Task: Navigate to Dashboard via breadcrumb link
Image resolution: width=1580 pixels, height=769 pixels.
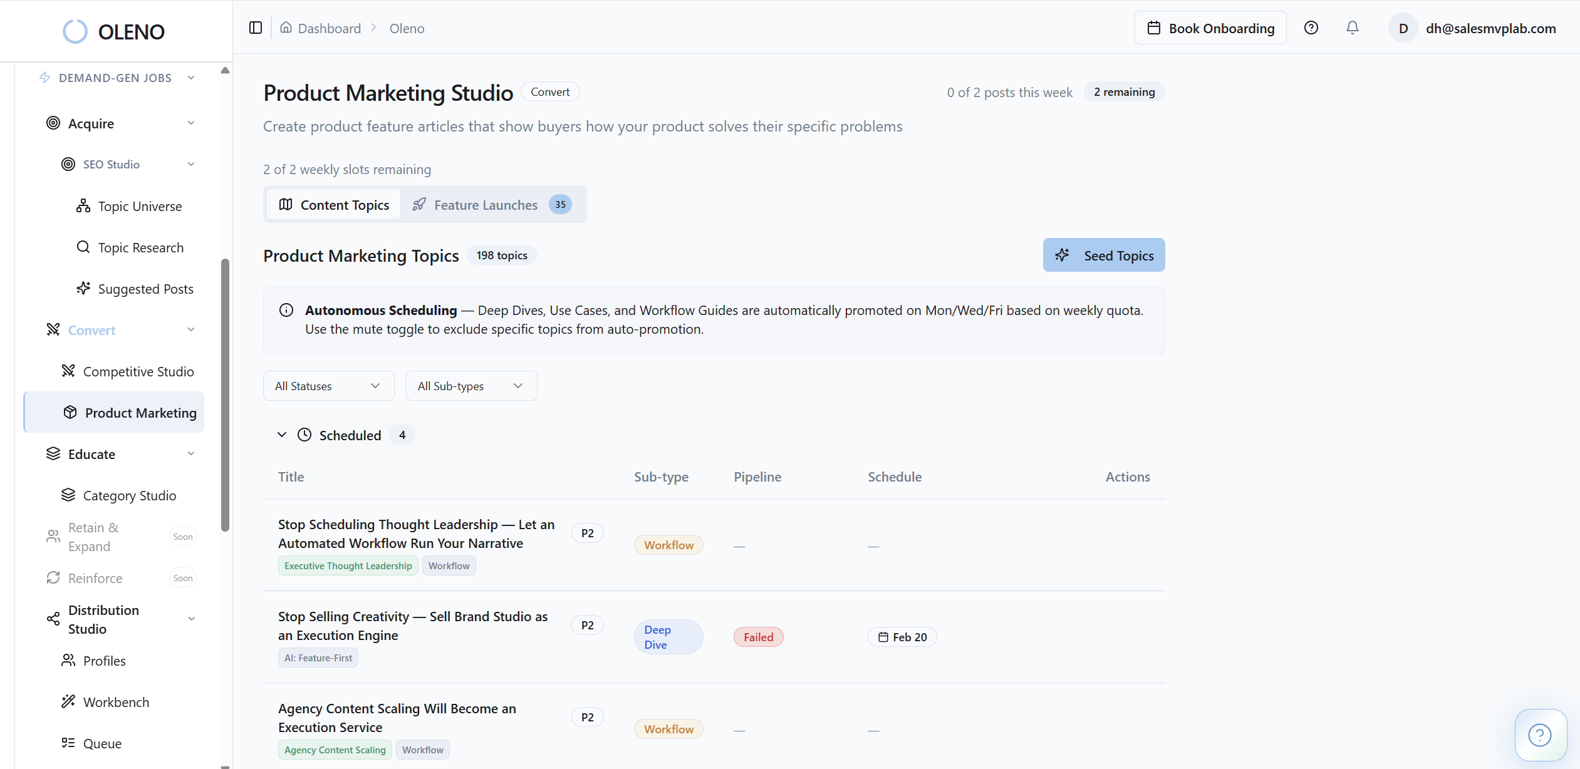Action: tap(330, 28)
